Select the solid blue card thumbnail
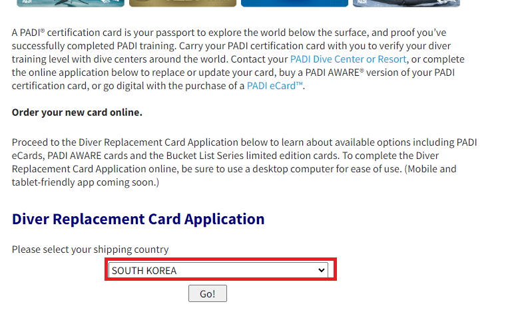The height and width of the screenshot is (320, 516). (294, 3)
